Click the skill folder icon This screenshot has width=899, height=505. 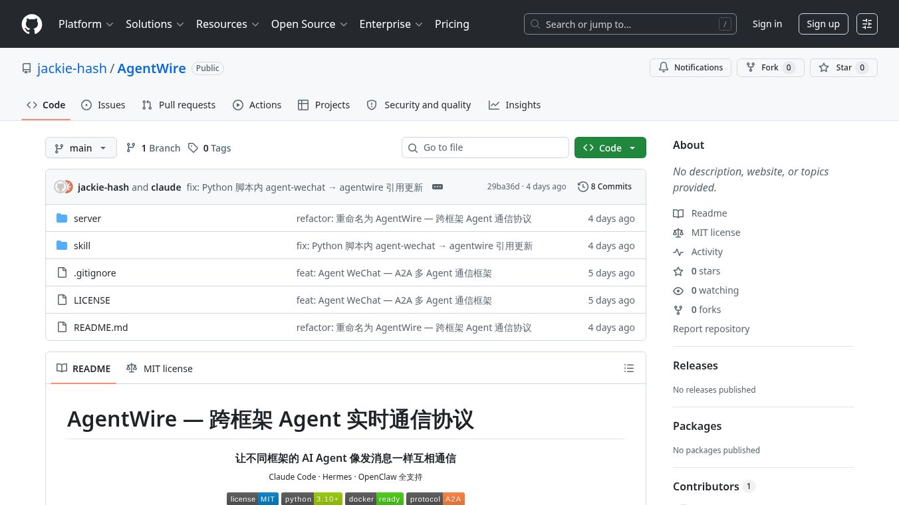62,246
